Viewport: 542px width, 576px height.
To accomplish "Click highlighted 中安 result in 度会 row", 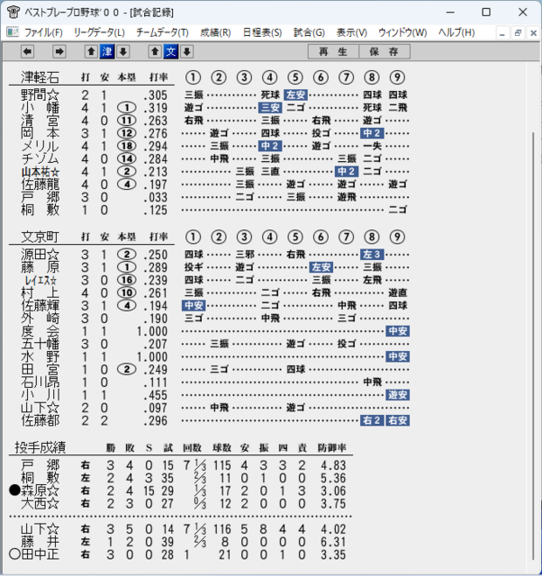I will click(398, 331).
